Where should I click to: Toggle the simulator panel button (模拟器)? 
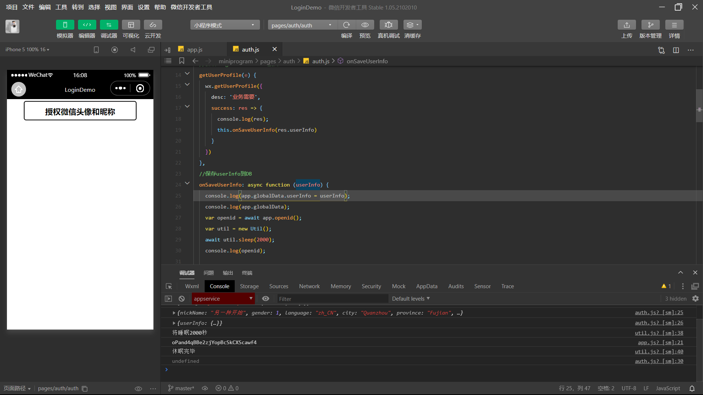coord(65,25)
